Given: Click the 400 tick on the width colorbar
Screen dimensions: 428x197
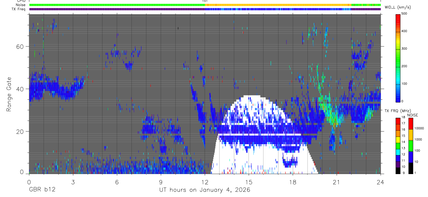Looking at the screenshot, I should [x=404, y=31].
